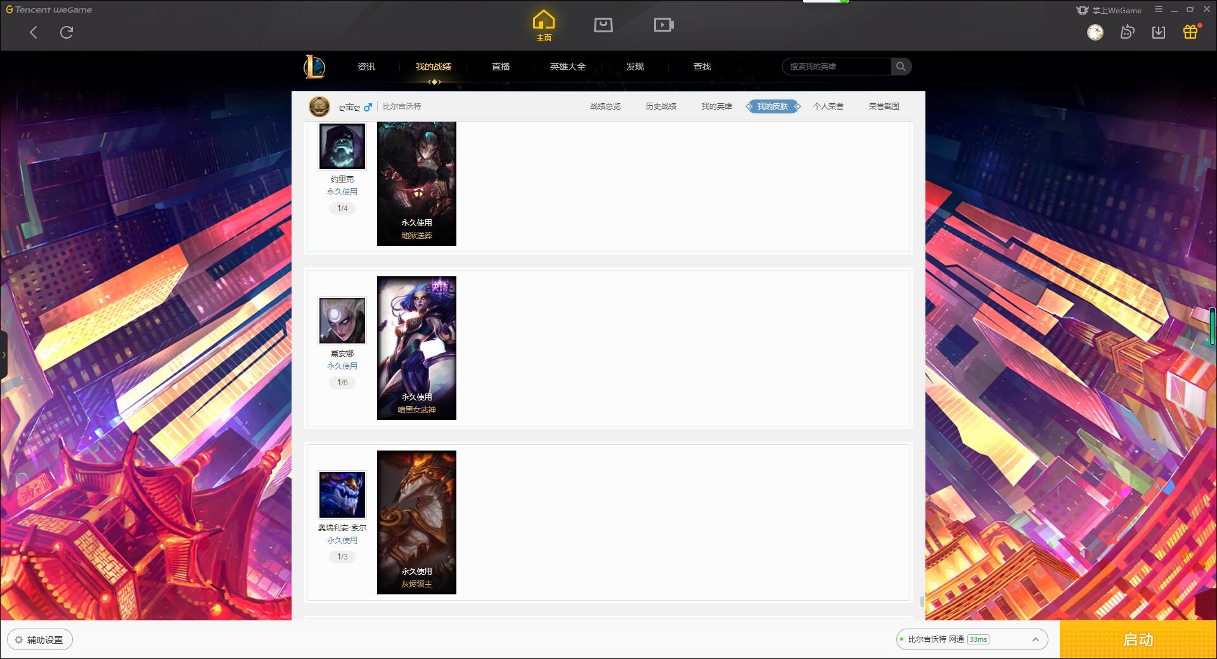1217x659 pixels.
Task: Open the user avatar icon at top right
Action: click(x=1095, y=32)
